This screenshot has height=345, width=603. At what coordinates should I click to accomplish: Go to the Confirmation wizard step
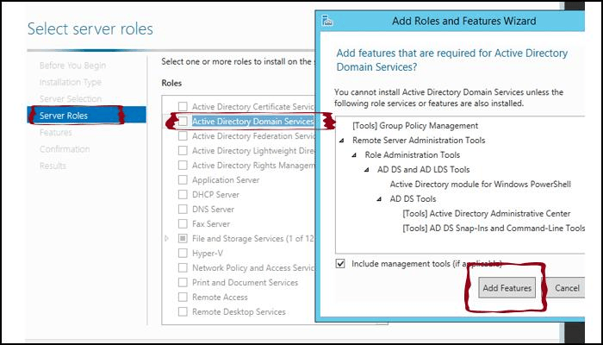pyautogui.click(x=65, y=149)
